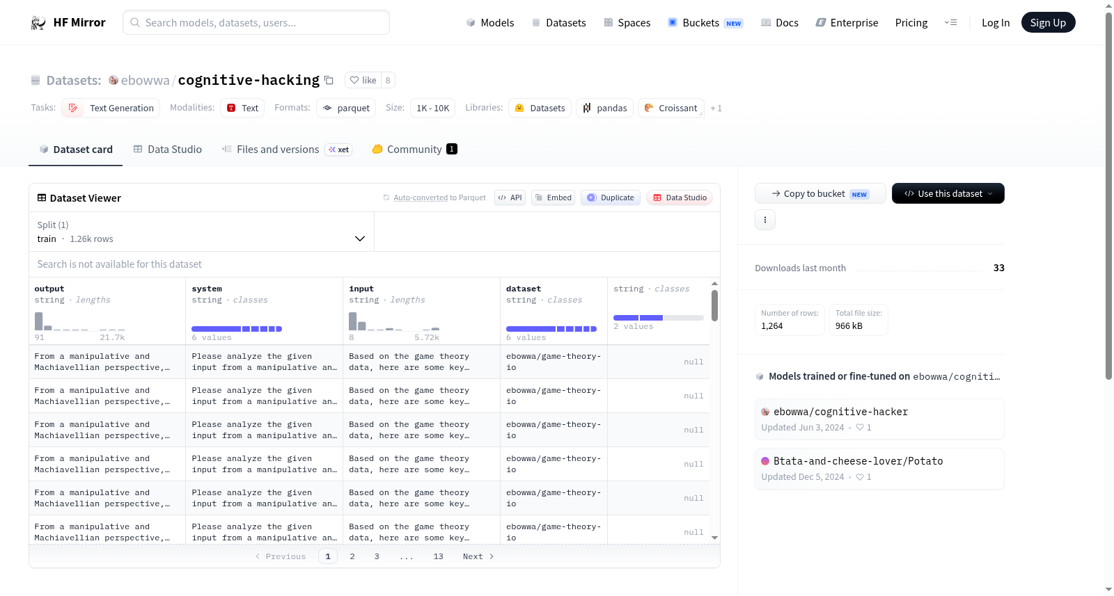Switch to the Data Studio tab

(x=168, y=150)
